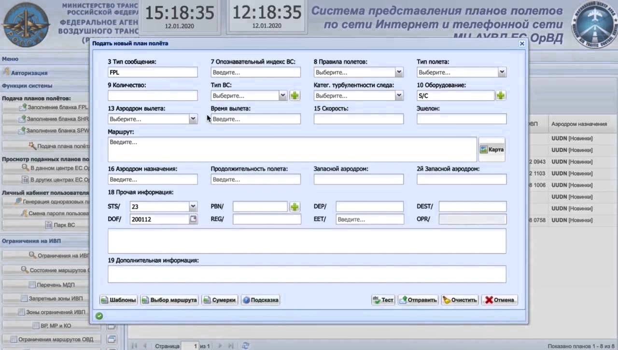Expand the 8 Правила полетов dropdown
Viewport: 618px width, 350px height.
[x=399, y=72]
